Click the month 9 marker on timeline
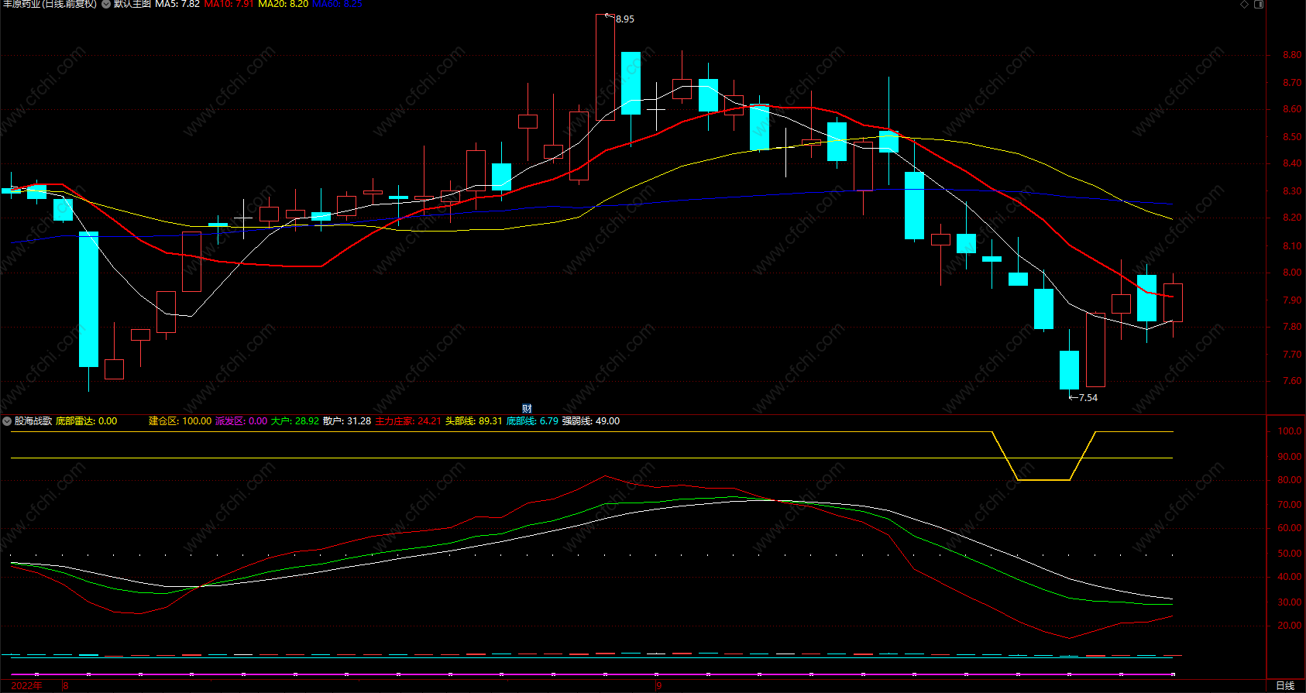Screen dimensions: 1306x693 (659, 686)
